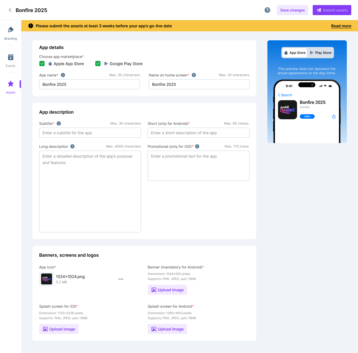Click info icon beside Promotional (only for iOS)
The image size is (358, 353).
pos(197,146)
